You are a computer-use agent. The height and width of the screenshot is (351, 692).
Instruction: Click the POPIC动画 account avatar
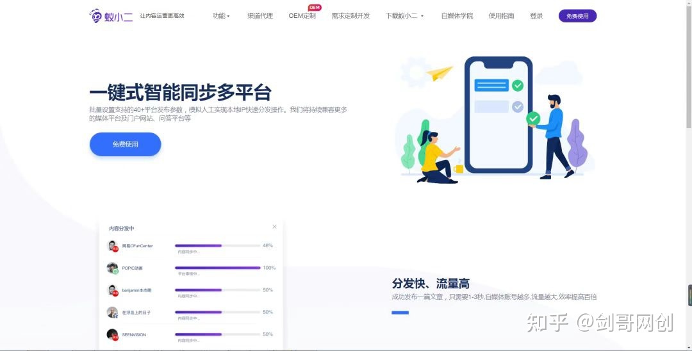click(112, 268)
